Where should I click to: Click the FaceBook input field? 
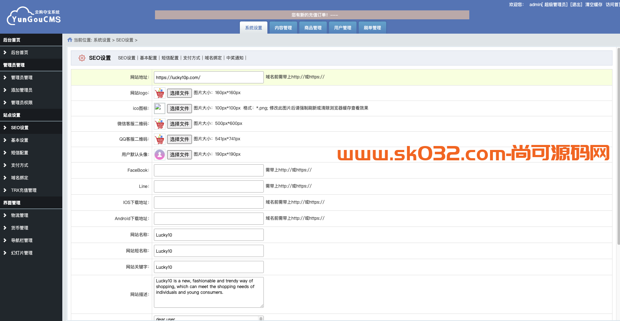(x=209, y=170)
